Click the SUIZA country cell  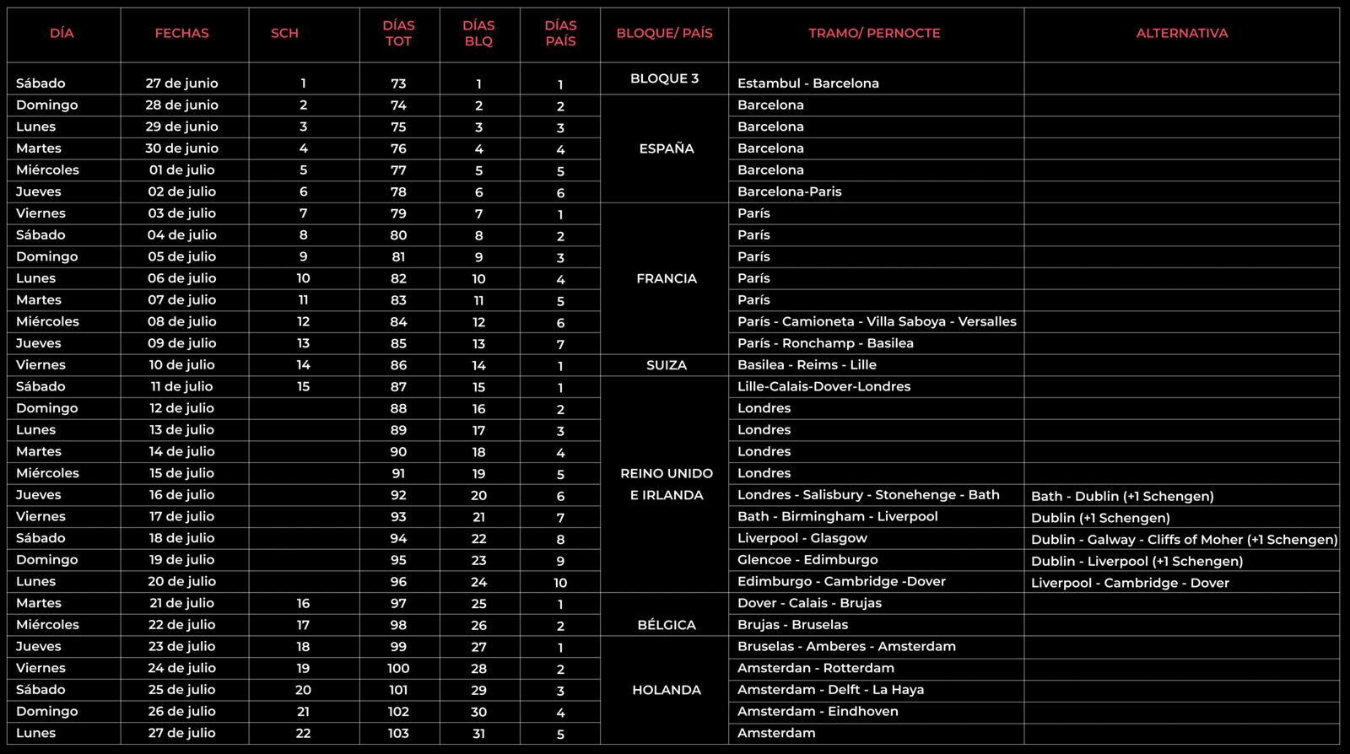666,365
